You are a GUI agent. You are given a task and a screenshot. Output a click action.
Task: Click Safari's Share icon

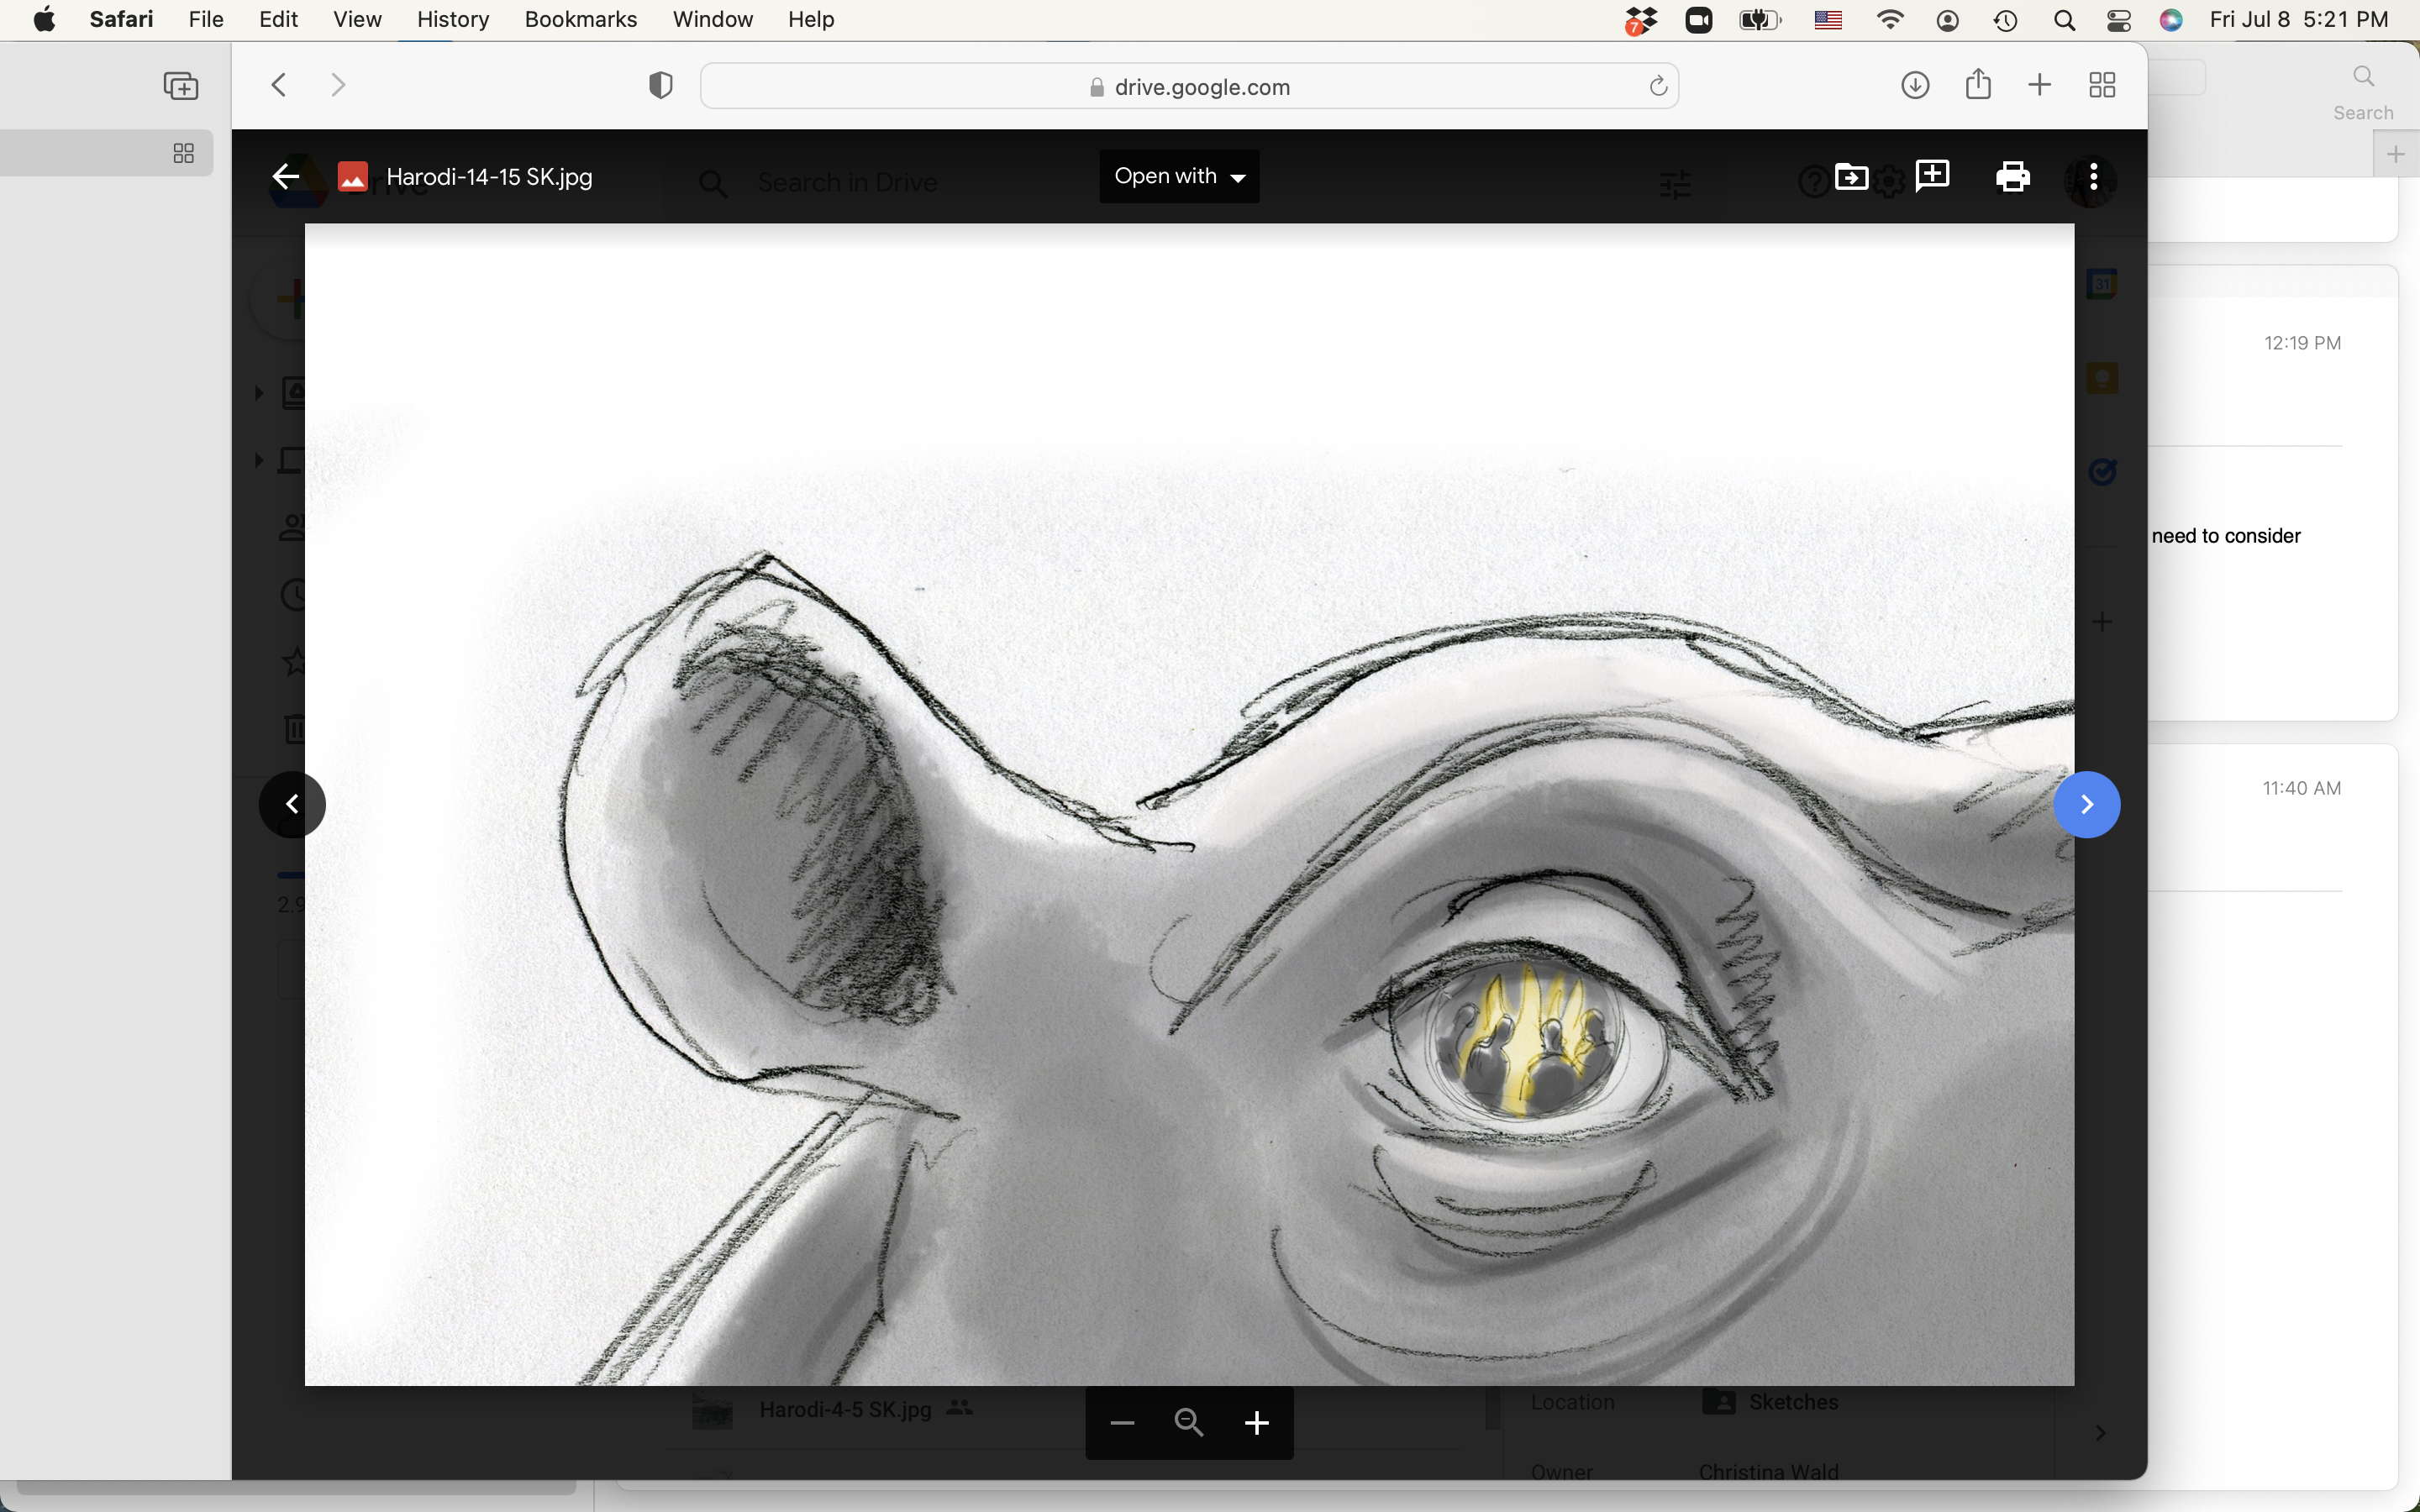coord(1978,85)
